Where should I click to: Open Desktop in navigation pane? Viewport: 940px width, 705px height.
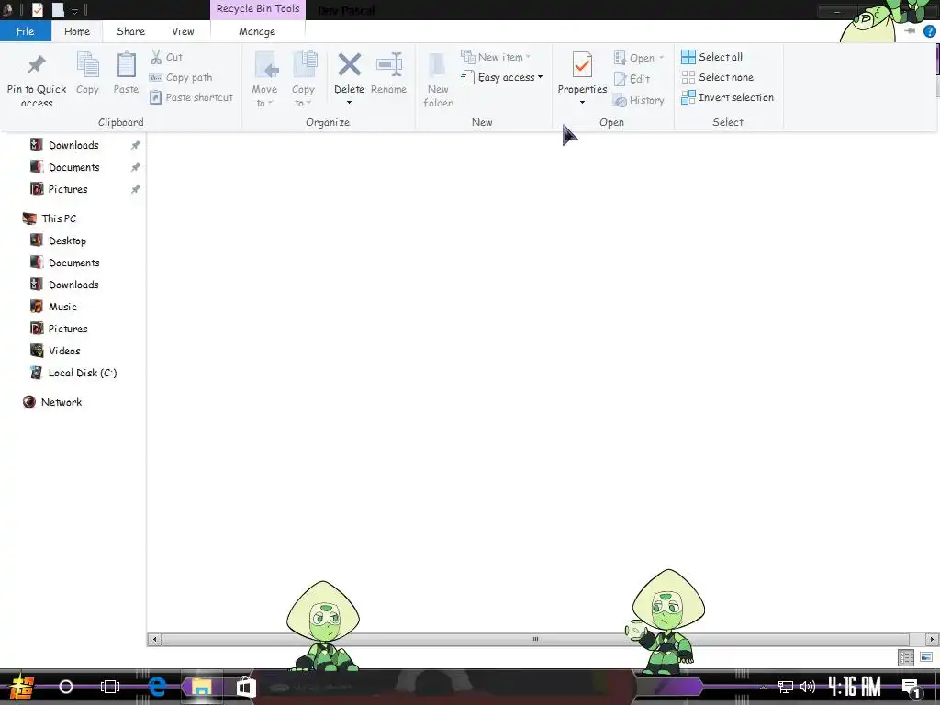click(x=67, y=241)
